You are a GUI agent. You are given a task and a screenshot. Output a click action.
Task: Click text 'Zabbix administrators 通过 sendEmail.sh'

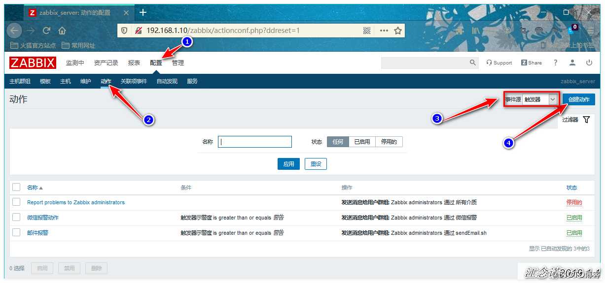pyautogui.click(x=439, y=233)
